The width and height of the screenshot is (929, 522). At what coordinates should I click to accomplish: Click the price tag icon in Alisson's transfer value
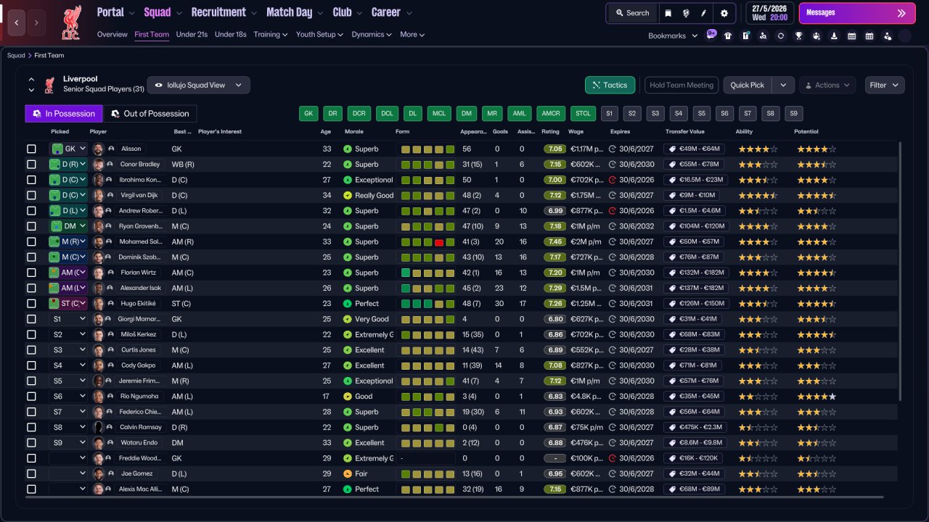coord(672,149)
